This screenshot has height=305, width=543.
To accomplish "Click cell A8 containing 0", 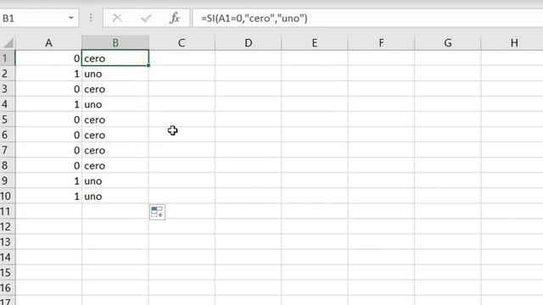I will coord(48,165).
